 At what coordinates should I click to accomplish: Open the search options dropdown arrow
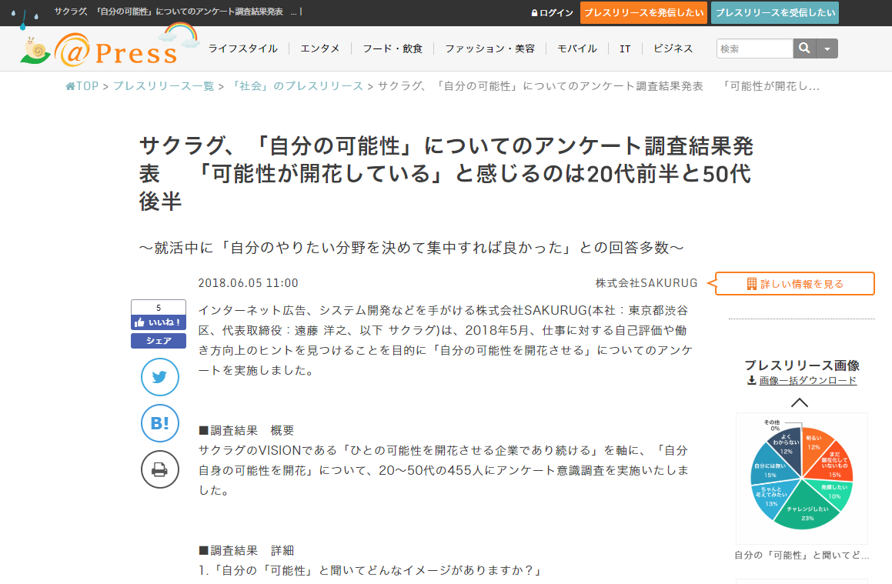pos(827,48)
